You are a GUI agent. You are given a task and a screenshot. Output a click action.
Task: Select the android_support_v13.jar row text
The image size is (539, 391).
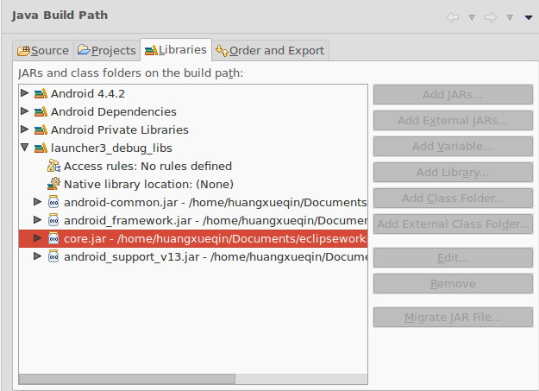click(x=216, y=256)
